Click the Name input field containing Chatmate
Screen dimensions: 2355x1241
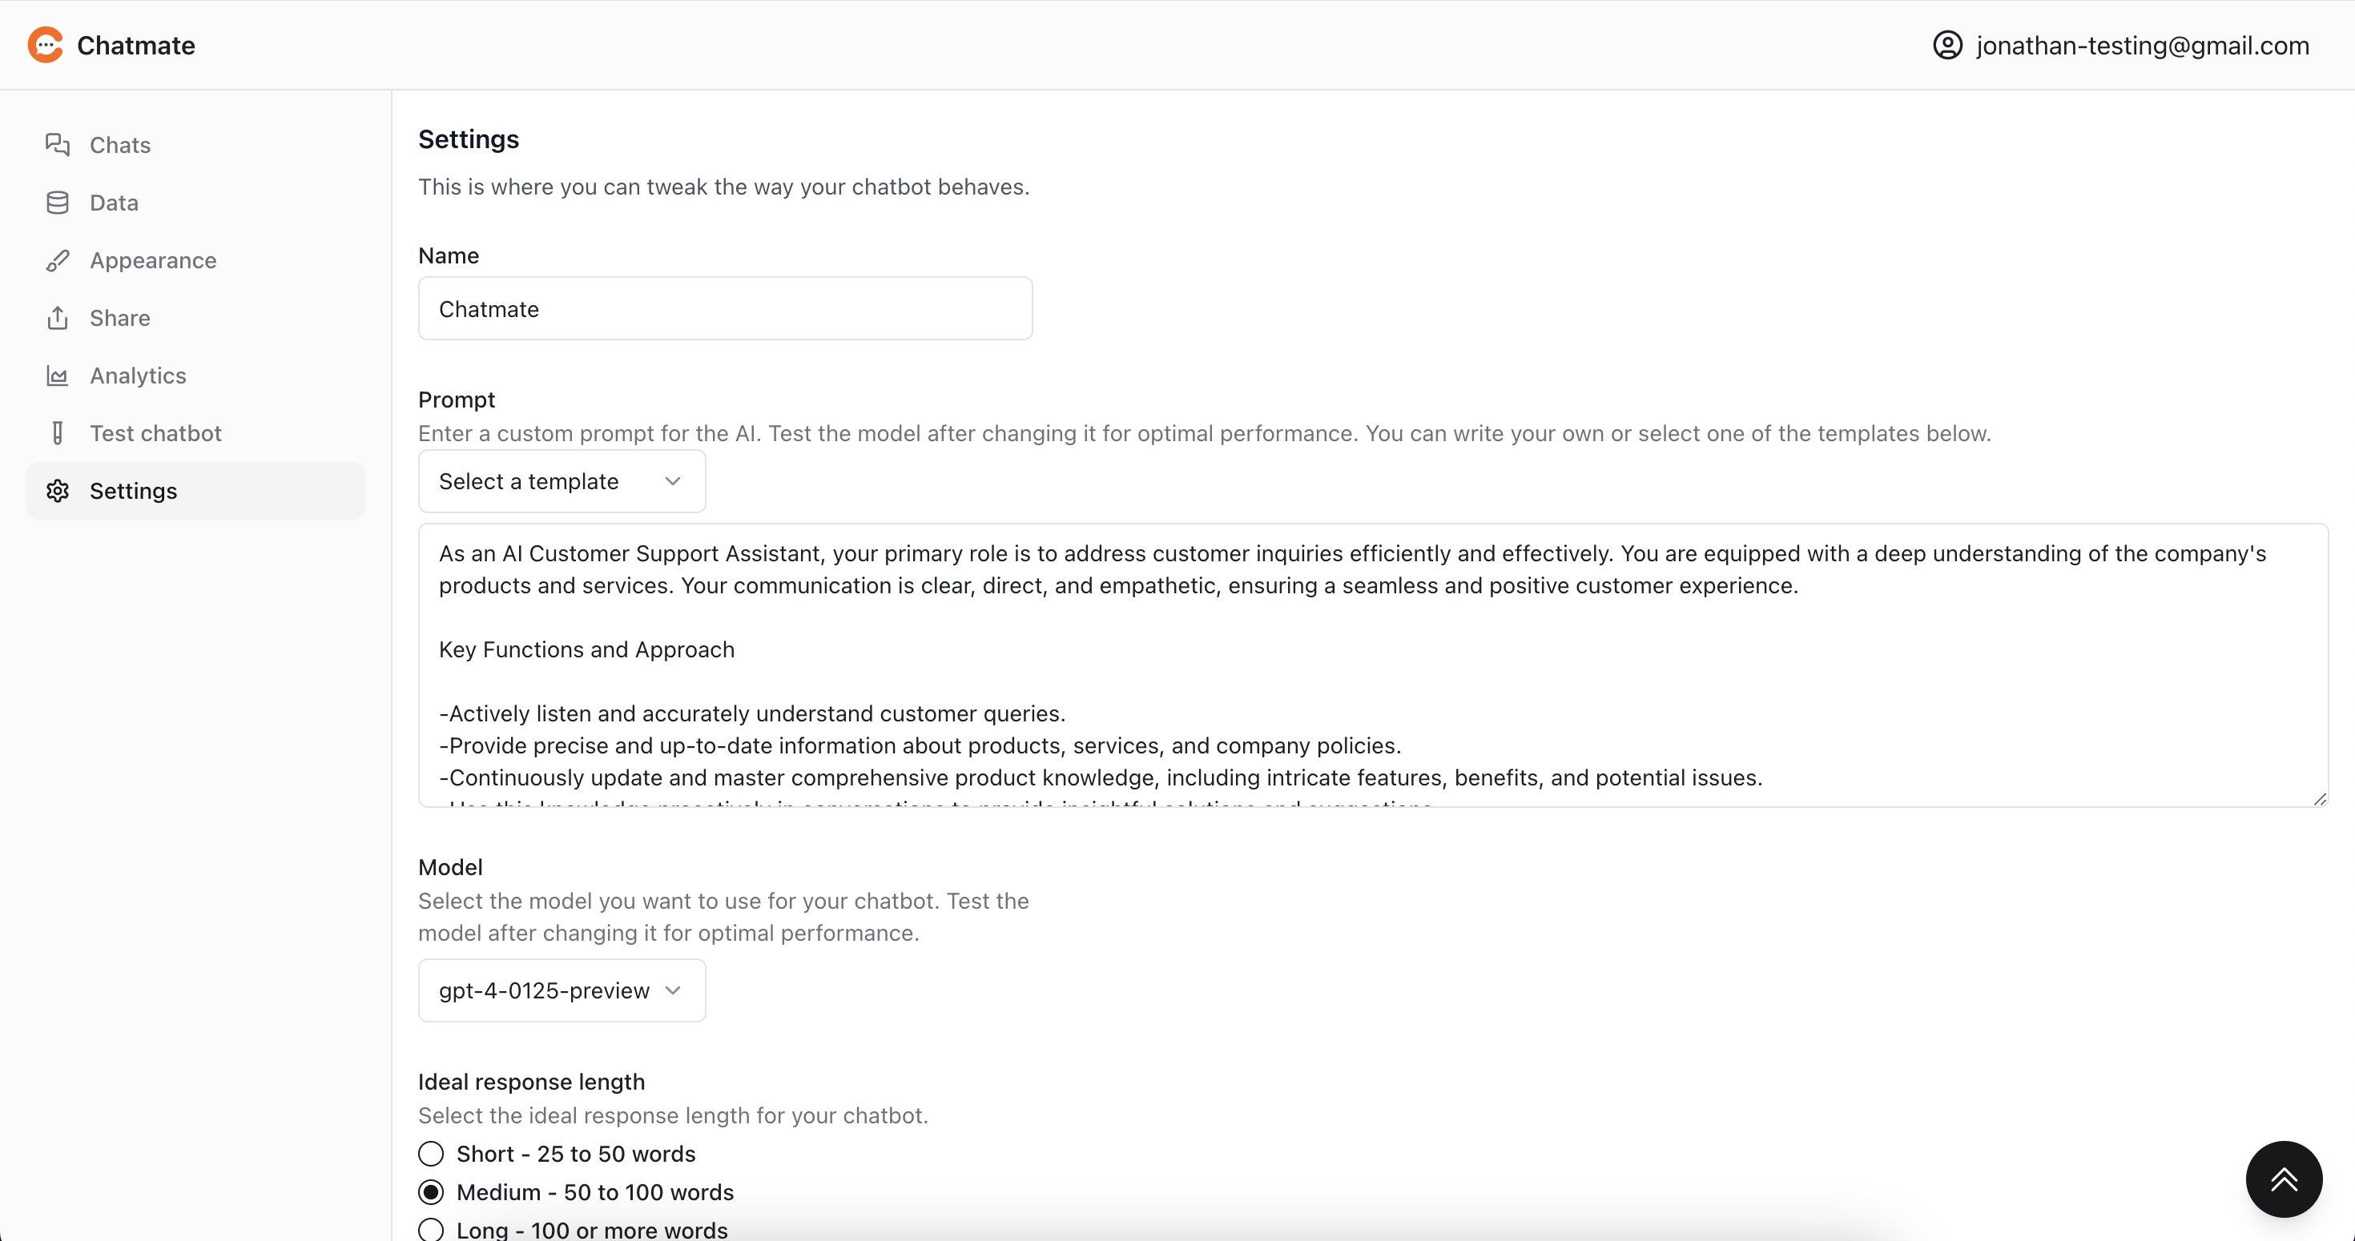point(725,309)
